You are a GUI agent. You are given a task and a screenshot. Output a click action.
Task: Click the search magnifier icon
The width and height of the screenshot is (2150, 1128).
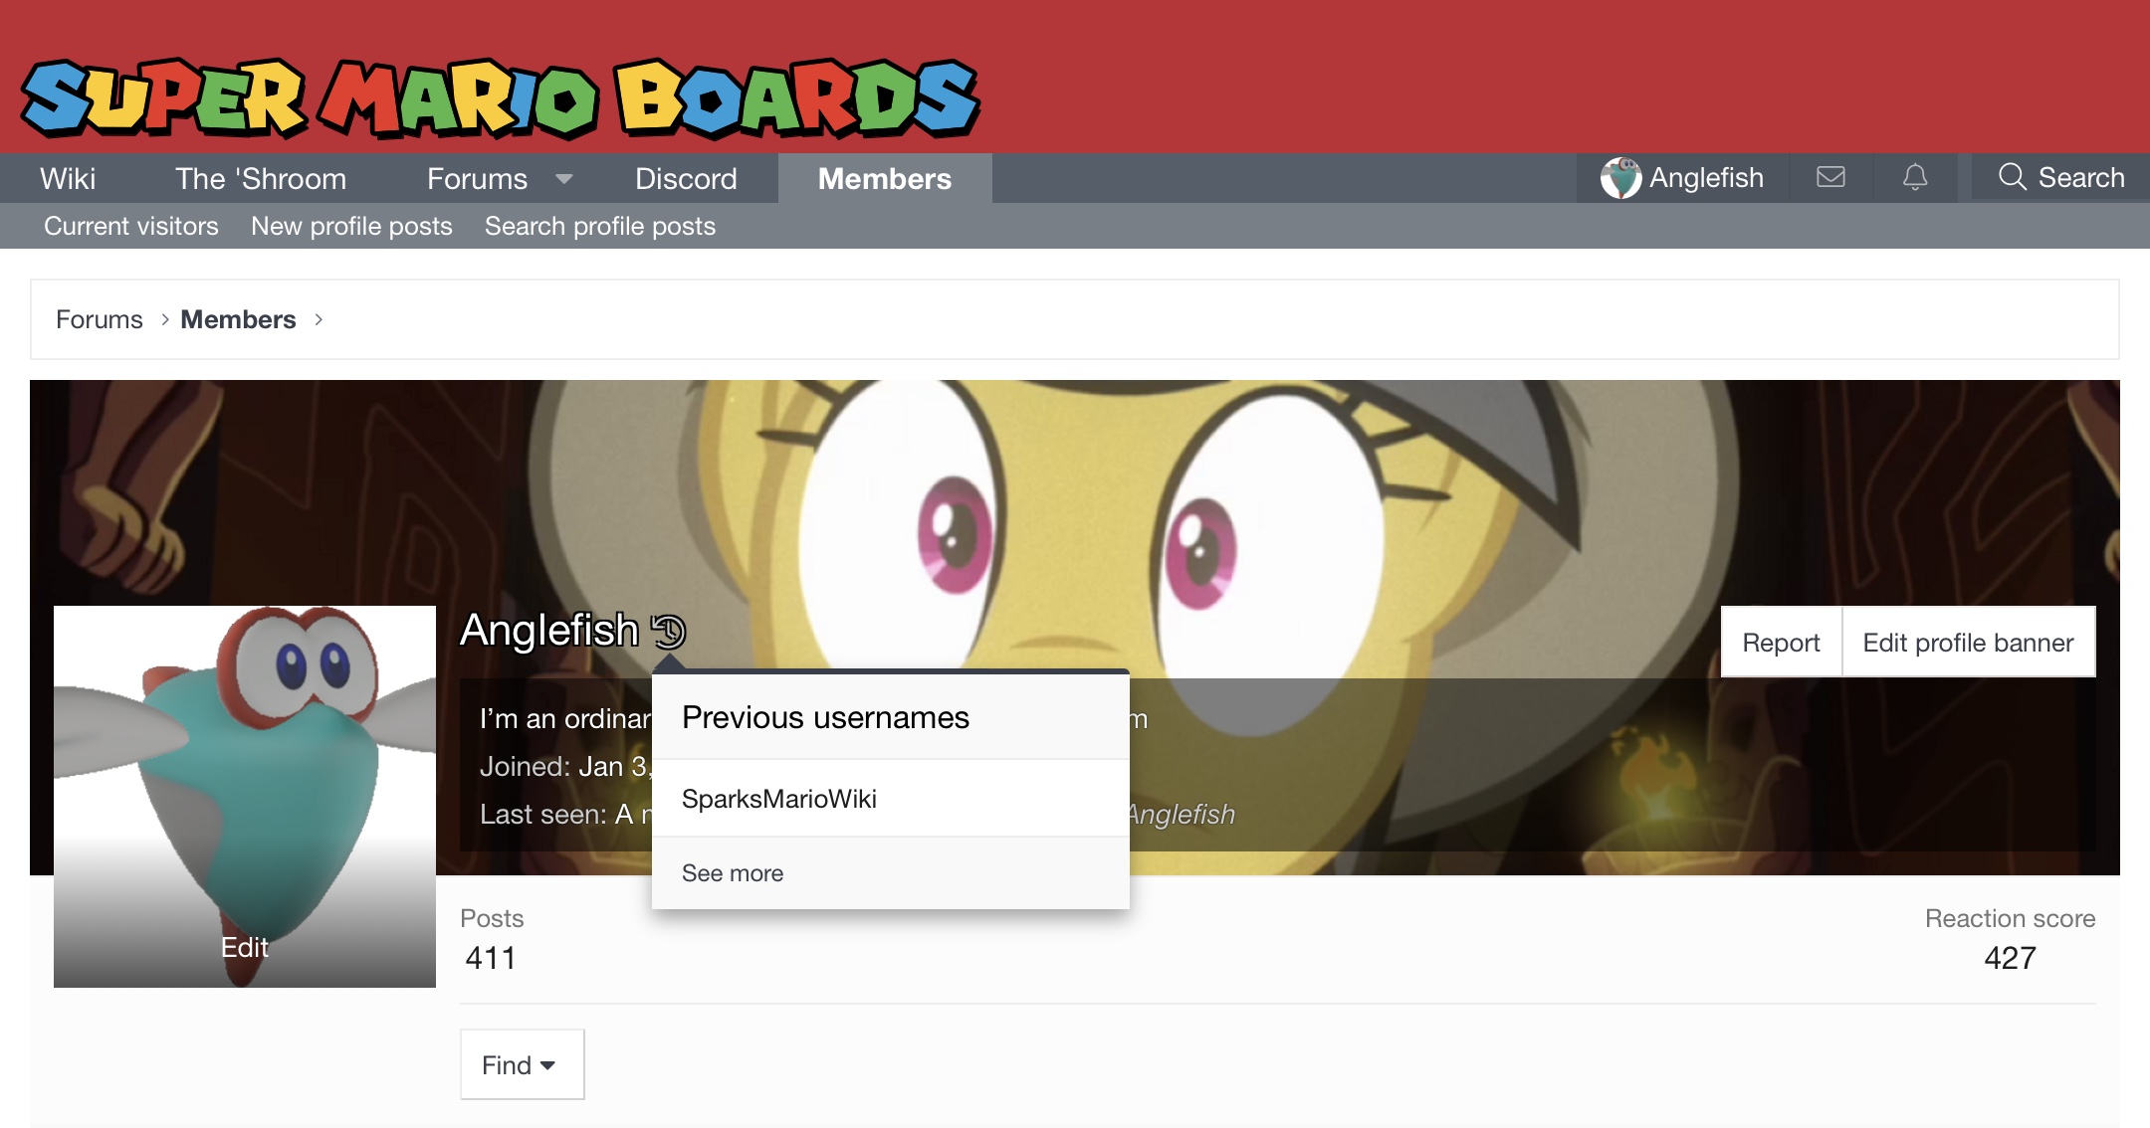pos(2012,176)
